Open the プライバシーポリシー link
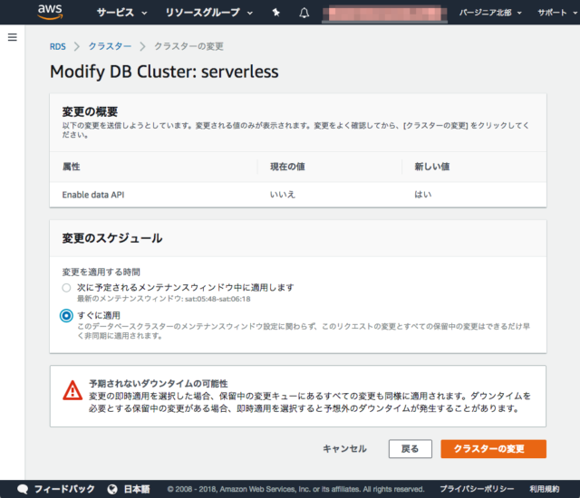 point(477,489)
